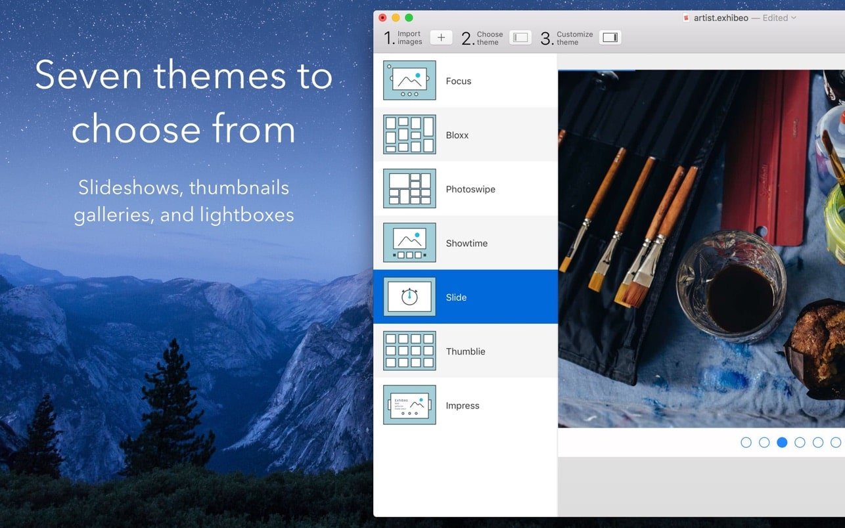Select the Photoswipe list row text
Viewport: 845px width, 528px height.
pyautogui.click(x=470, y=189)
